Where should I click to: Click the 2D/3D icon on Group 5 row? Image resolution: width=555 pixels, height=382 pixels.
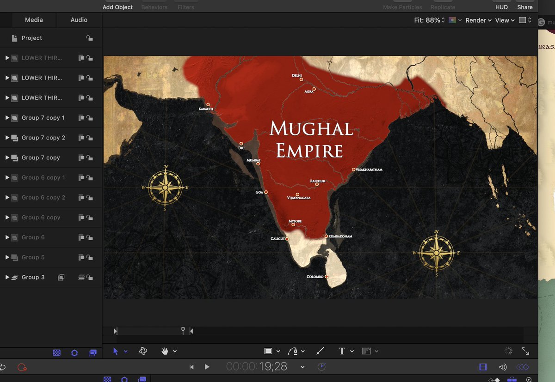(x=81, y=257)
